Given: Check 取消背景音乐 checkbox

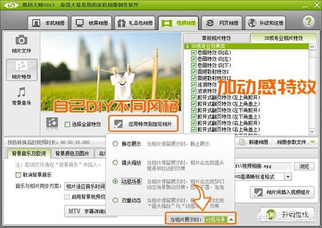Looking at the screenshot, I should pos(18,175).
